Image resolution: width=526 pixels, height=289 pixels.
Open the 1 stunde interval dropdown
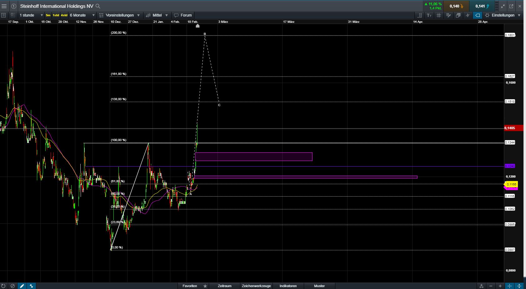pyautogui.click(x=30, y=15)
